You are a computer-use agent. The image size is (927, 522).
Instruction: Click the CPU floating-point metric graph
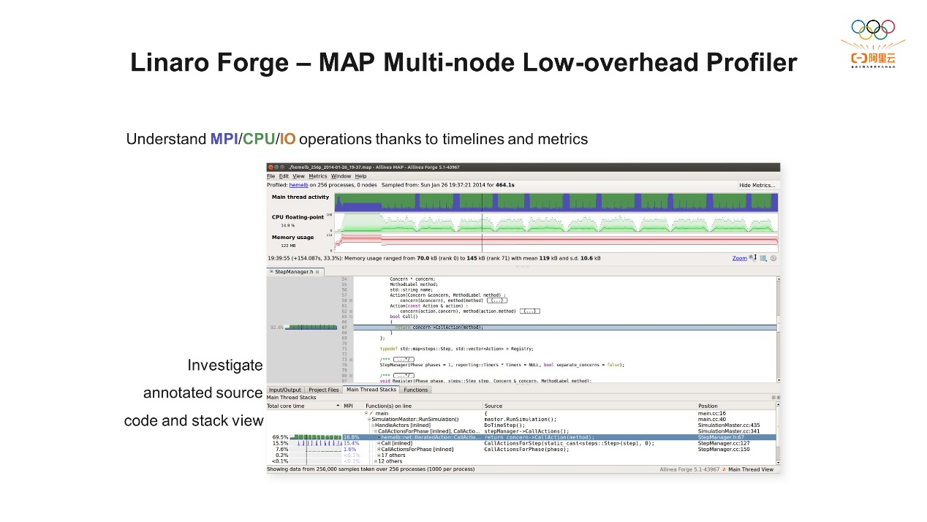coord(556,222)
